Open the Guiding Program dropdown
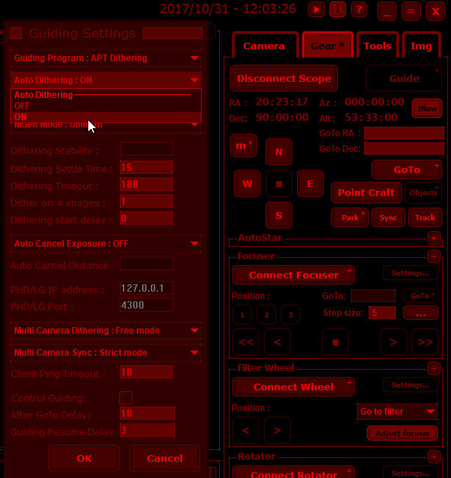Image resolution: width=451 pixels, height=478 pixels. click(106, 58)
